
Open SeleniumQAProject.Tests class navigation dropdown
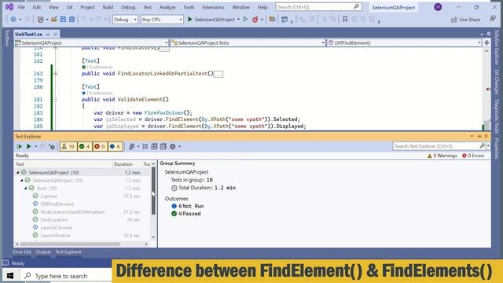coord(248,42)
